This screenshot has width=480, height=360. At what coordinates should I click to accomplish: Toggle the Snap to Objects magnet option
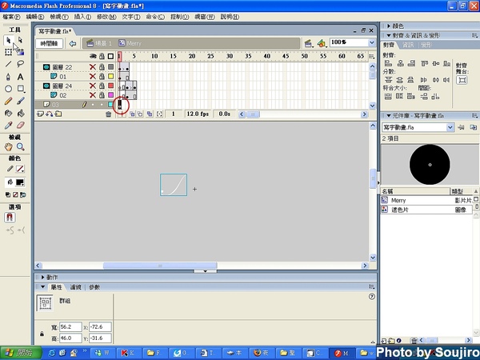pos(10,217)
